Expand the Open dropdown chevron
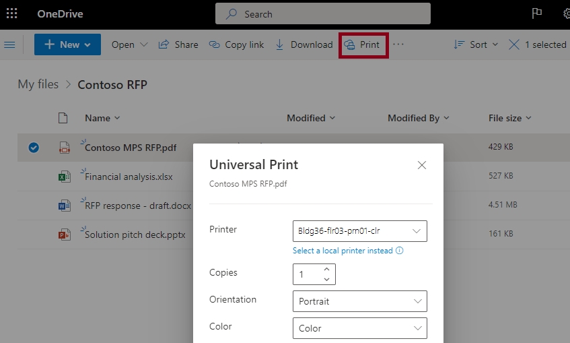 pyautogui.click(x=144, y=44)
